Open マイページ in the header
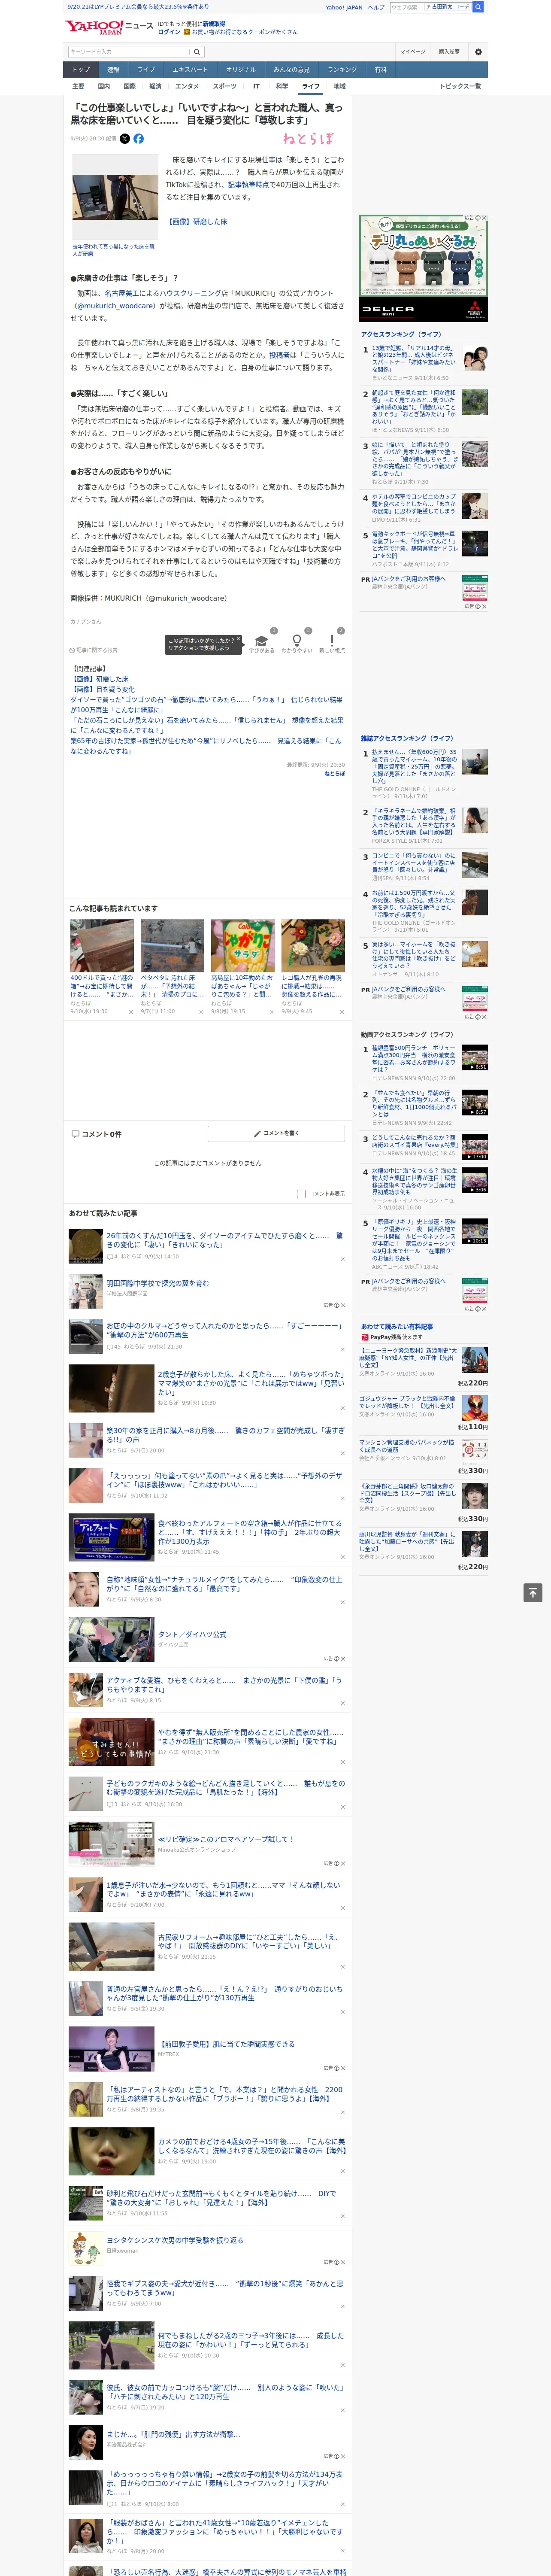The image size is (551, 2576). point(412,51)
